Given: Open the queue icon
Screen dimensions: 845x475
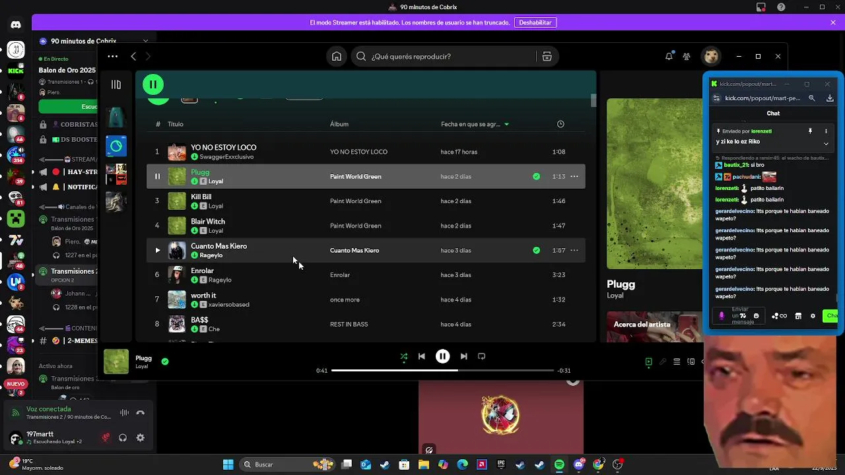Looking at the screenshot, I should (677, 362).
